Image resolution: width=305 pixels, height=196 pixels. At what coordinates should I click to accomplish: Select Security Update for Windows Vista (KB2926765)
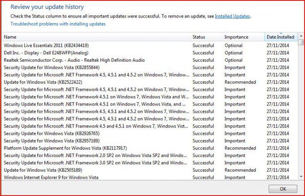point(150,134)
